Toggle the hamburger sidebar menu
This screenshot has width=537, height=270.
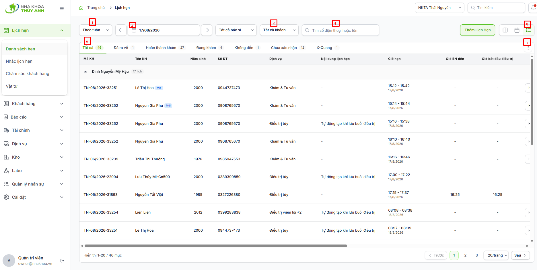(x=62, y=9)
